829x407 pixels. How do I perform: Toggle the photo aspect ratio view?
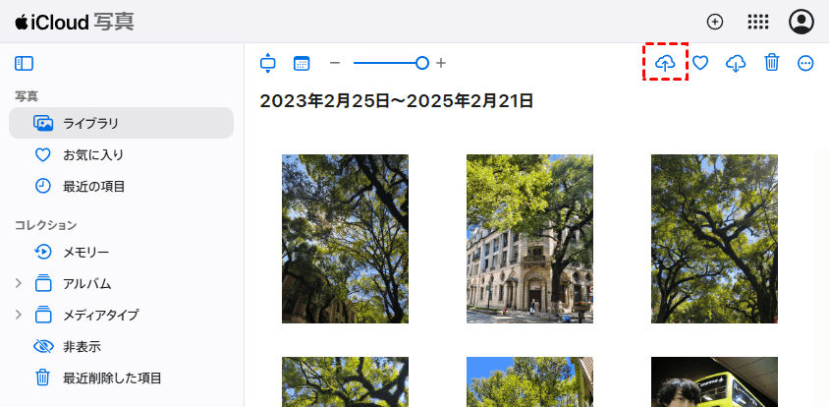click(x=268, y=64)
